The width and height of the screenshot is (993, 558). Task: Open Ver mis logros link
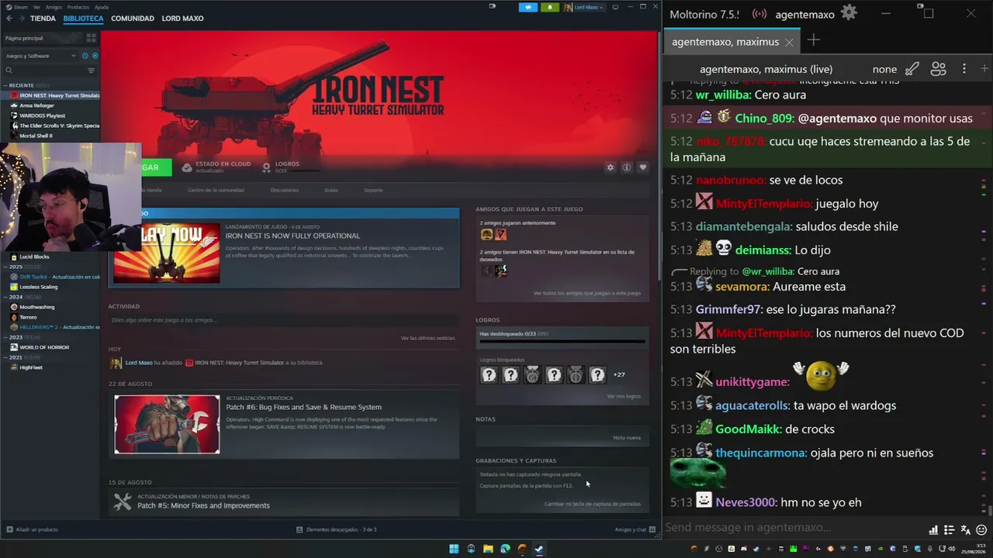tap(624, 396)
